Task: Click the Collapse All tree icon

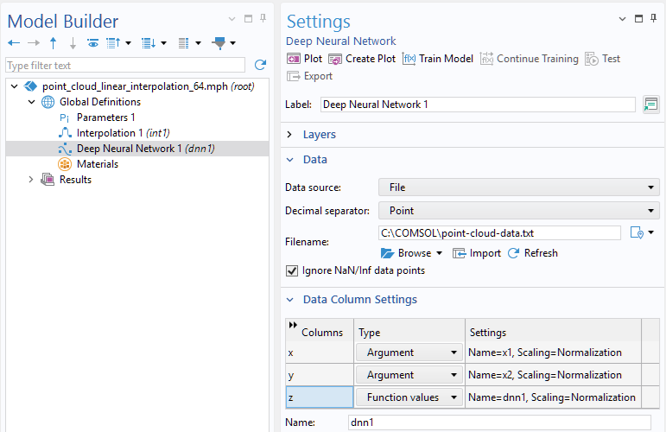Action: (x=113, y=43)
